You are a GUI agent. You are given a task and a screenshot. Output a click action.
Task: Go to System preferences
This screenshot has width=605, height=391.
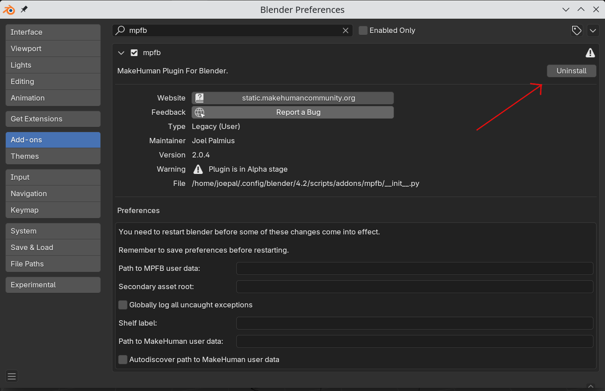pyautogui.click(x=53, y=231)
